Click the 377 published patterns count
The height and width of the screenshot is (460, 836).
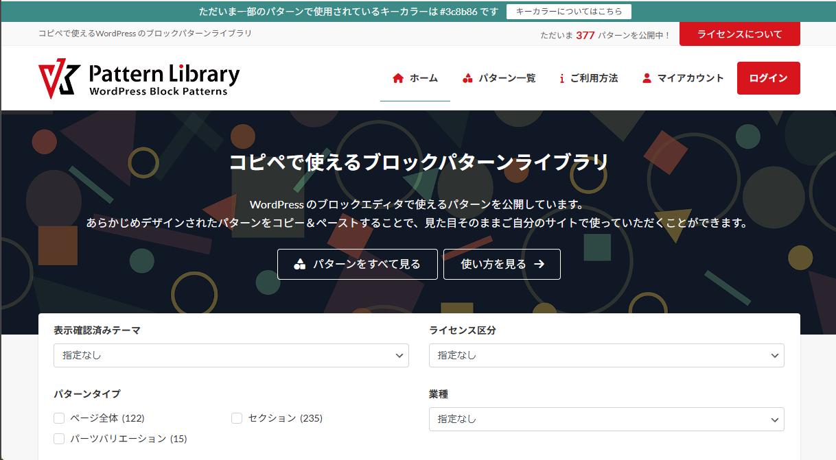[x=585, y=35]
